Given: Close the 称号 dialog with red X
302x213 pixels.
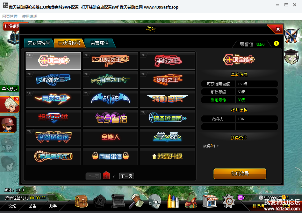Looking at the screenshot, I should click(278, 29).
